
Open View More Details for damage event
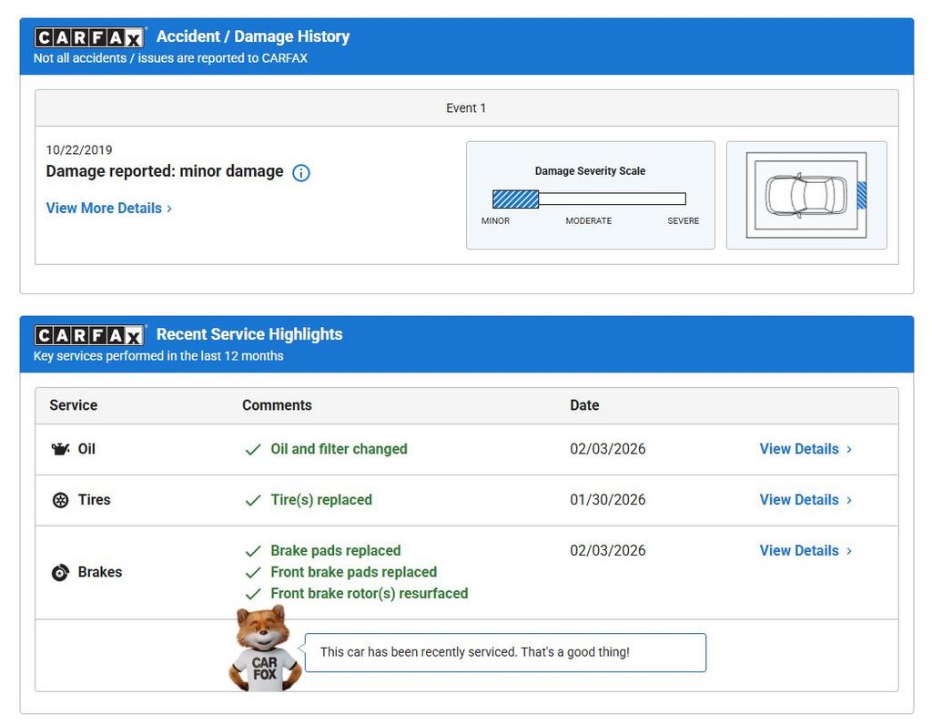pyautogui.click(x=108, y=208)
